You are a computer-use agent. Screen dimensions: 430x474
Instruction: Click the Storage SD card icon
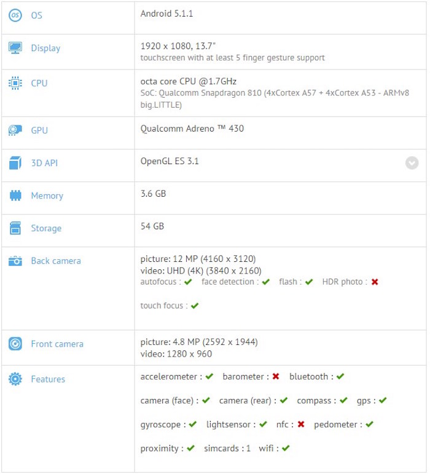coord(15,228)
